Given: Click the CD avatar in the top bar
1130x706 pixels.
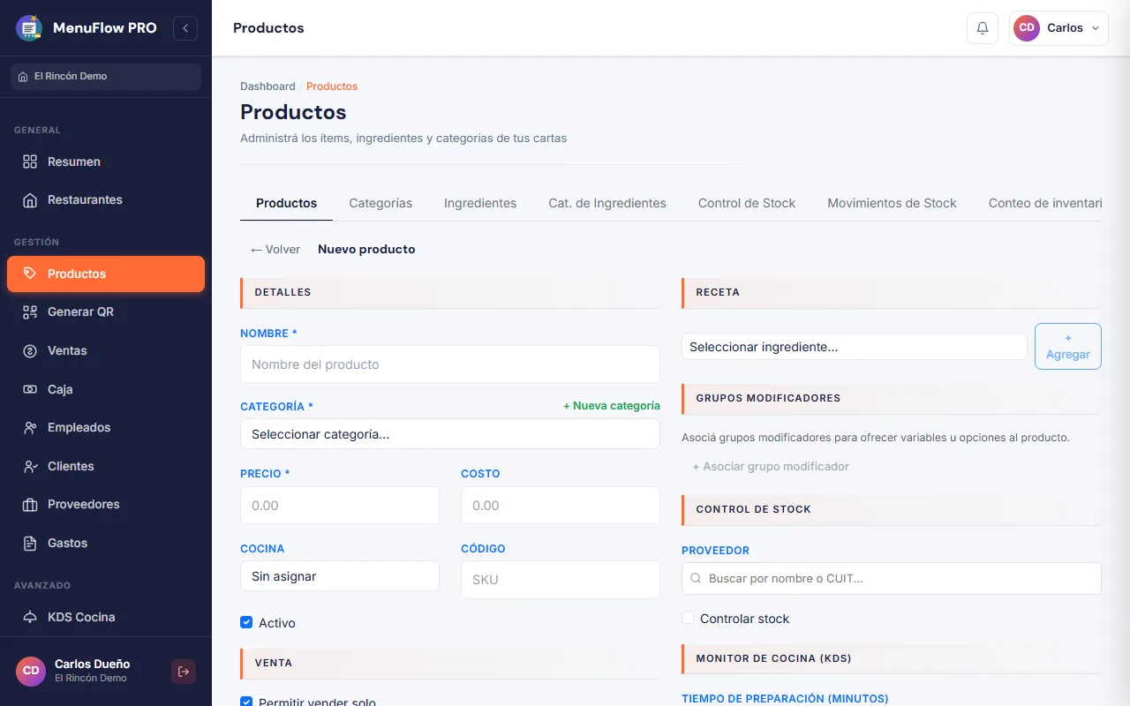Looking at the screenshot, I should (1027, 28).
